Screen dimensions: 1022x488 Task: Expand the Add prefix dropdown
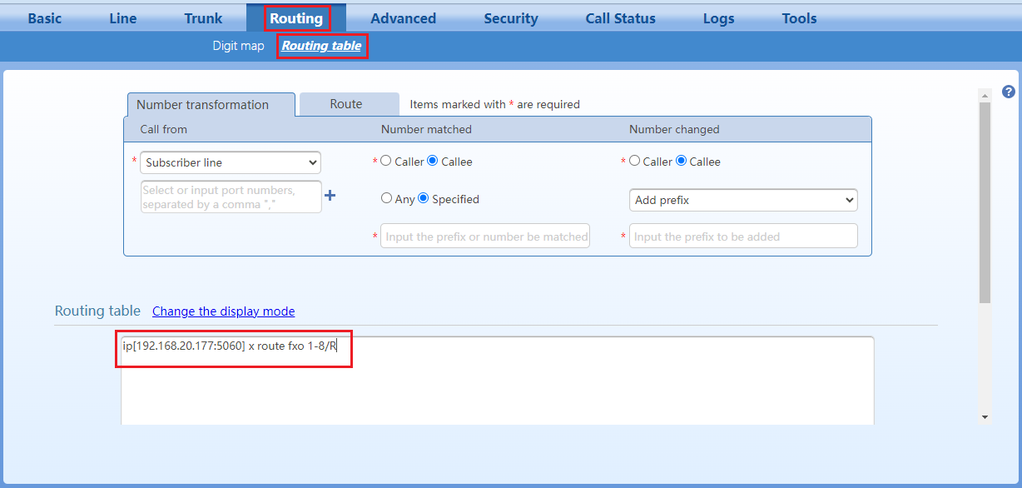click(742, 200)
